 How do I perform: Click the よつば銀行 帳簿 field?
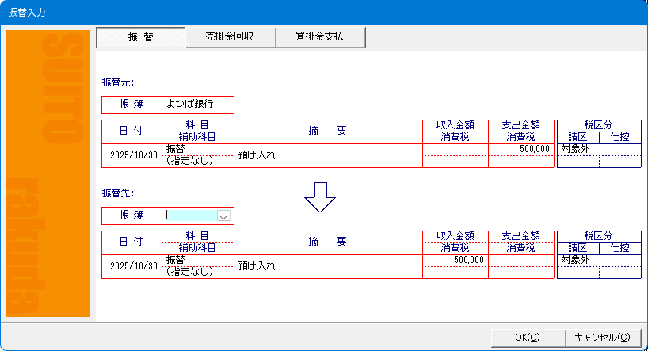point(197,105)
